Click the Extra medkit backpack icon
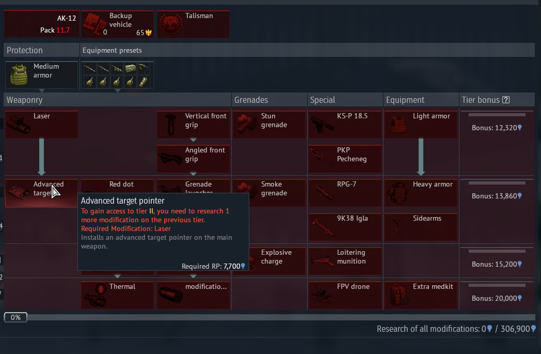Image resolution: width=541 pixels, height=354 pixels. (x=399, y=295)
